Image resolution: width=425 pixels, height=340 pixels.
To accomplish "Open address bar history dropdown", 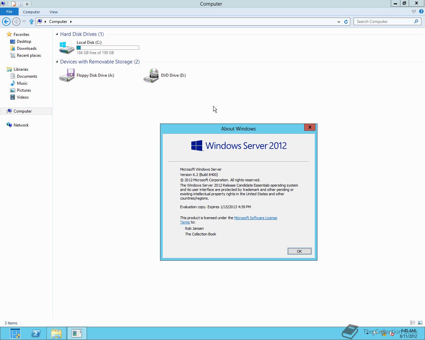I will coord(339,22).
